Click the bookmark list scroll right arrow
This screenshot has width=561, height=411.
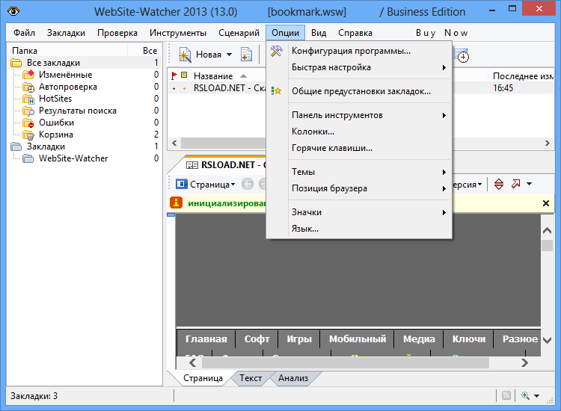point(547,143)
